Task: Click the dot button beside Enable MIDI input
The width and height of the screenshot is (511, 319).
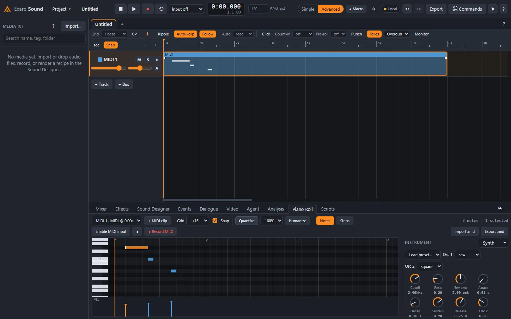Action: (137, 231)
